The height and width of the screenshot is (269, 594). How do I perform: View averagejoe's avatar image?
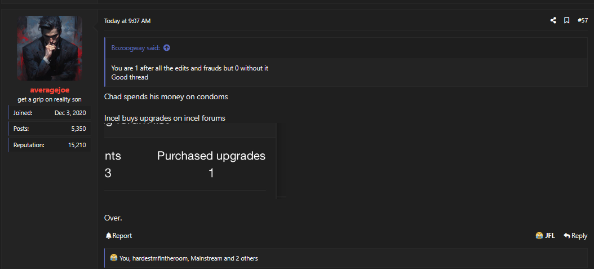point(50,48)
